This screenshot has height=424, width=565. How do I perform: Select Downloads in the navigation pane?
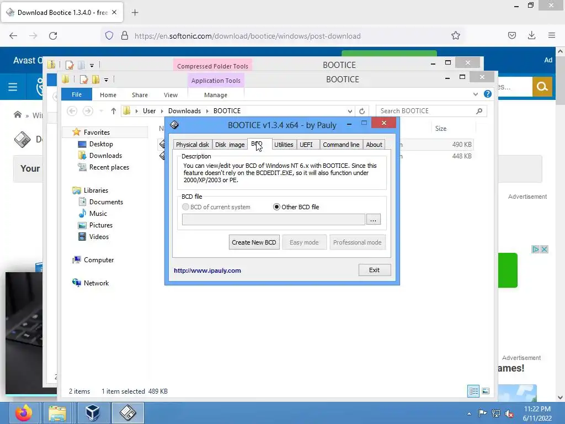coord(105,155)
